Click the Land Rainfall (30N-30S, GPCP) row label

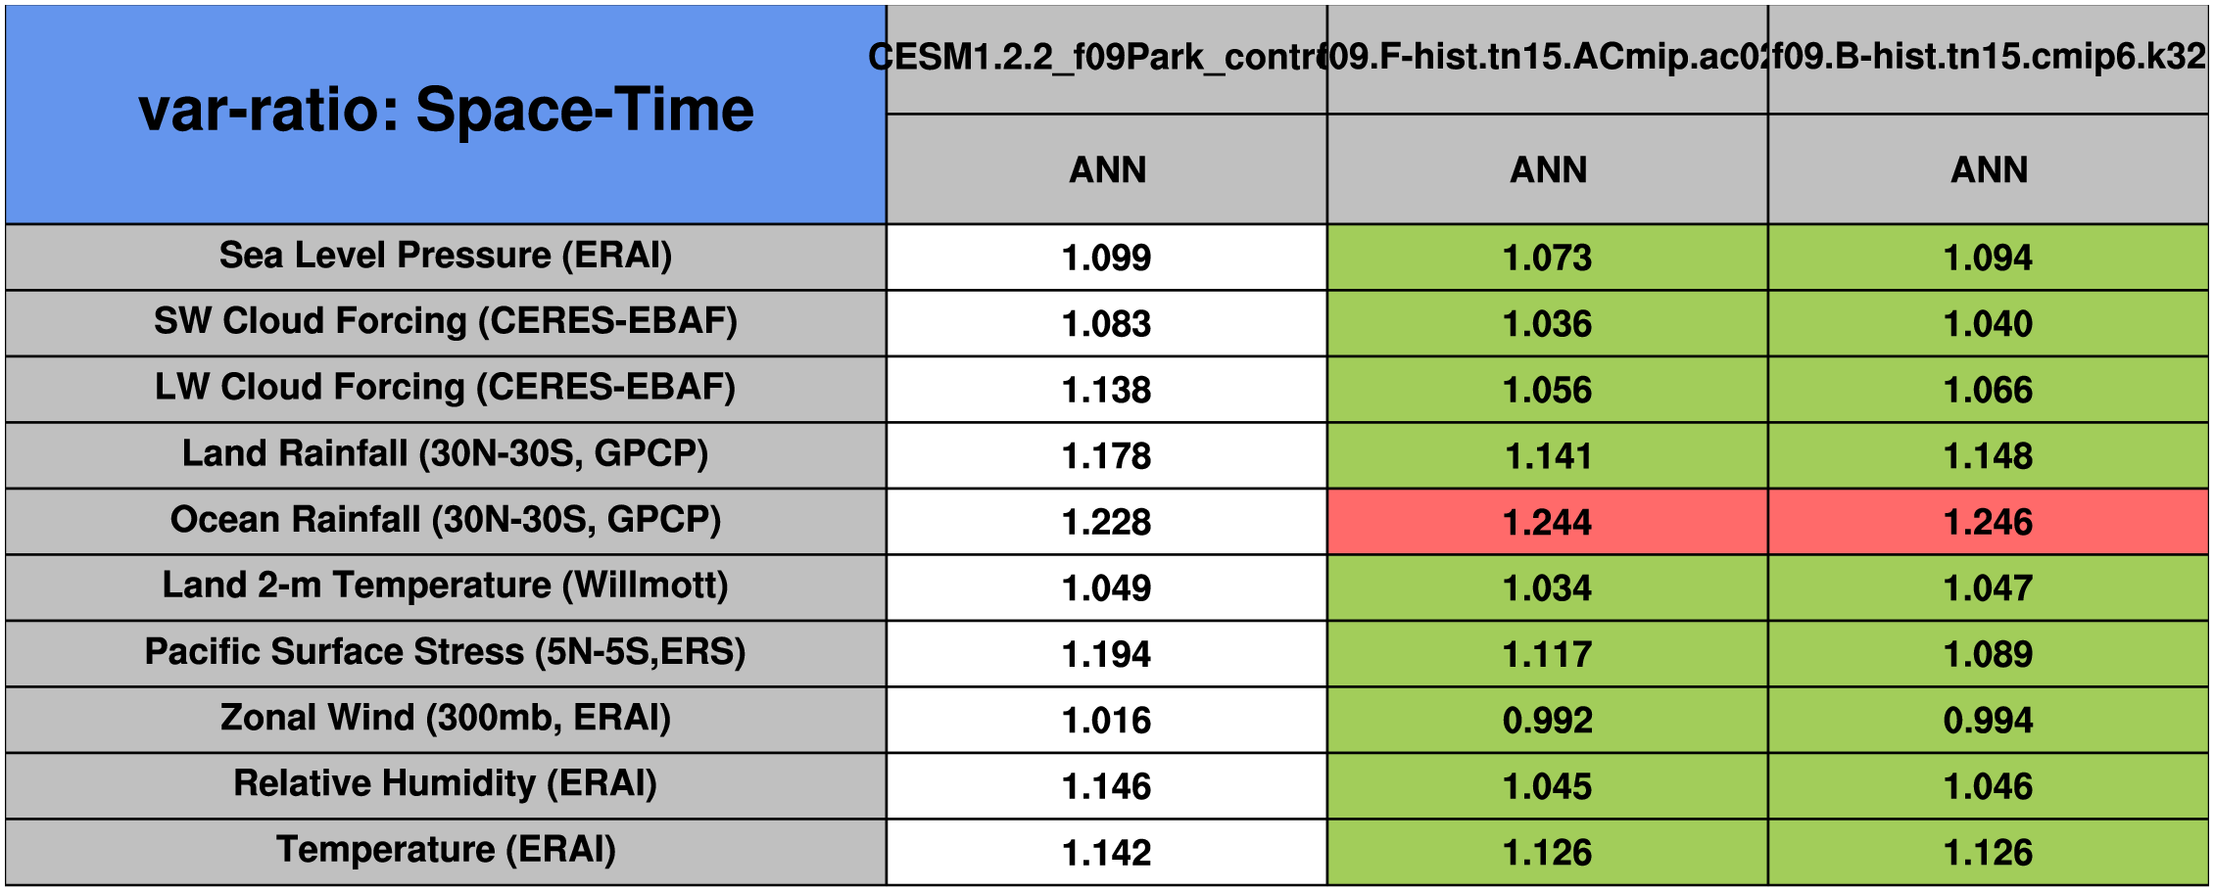point(446,454)
